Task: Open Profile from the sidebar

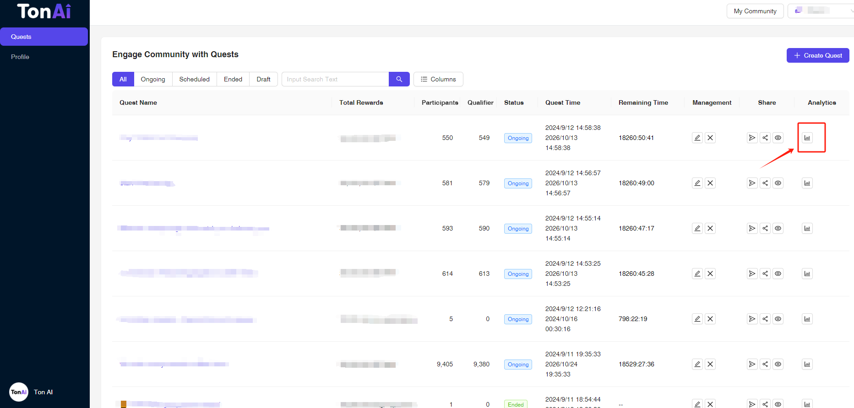Action: pyautogui.click(x=20, y=57)
